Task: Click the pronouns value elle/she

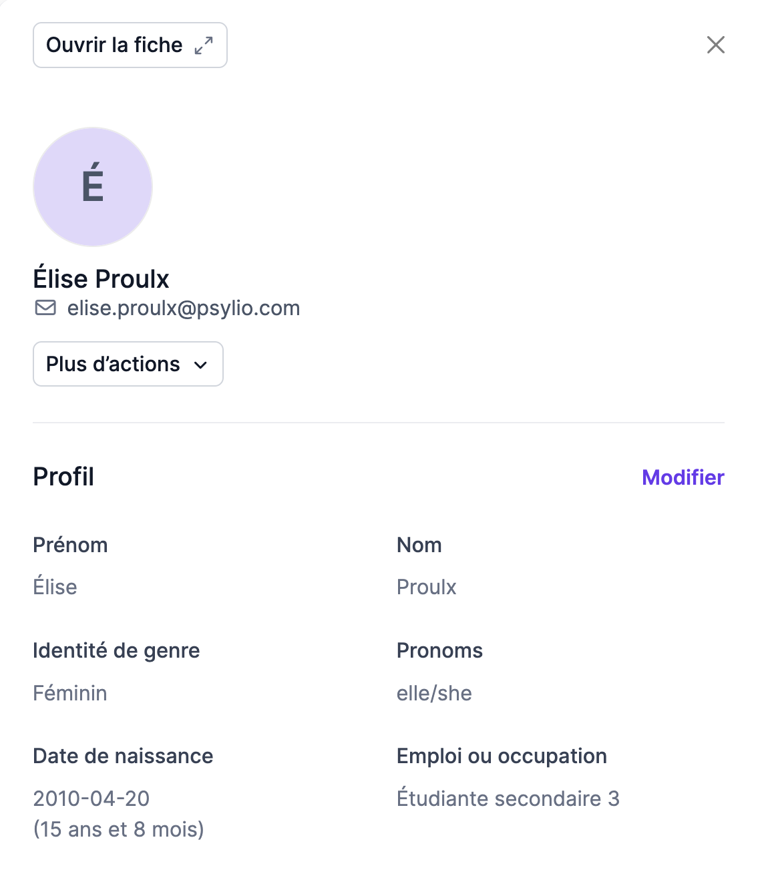Action: [434, 693]
